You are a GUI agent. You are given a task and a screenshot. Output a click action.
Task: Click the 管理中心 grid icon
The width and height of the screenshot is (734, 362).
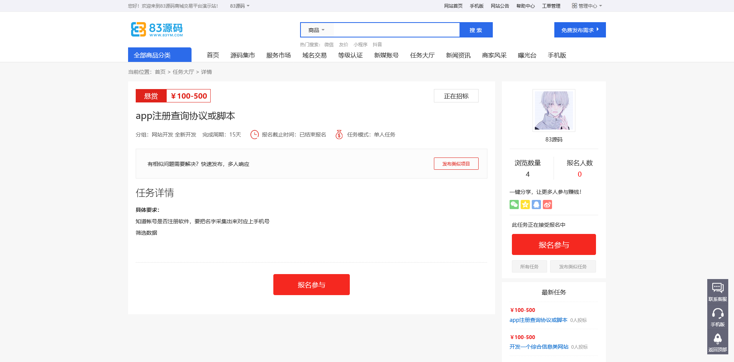click(x=574, y=6)
